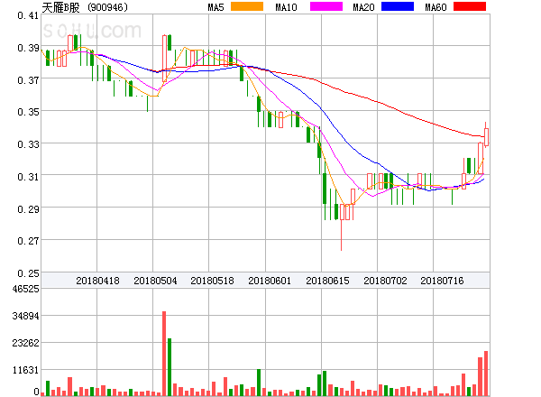Click the 20180716 date label
The image size is (541, 397).
tap(442, 281)
